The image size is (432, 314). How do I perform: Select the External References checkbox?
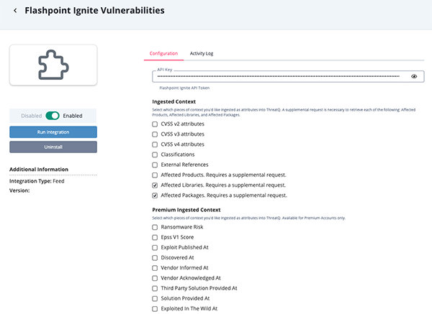pyautogui.click(x=155, y=165)
